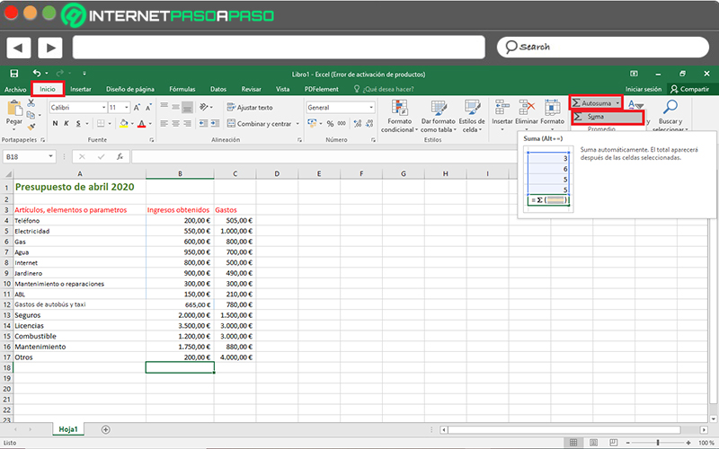The image size is (719, 449).
Task: Click the Paste (Pegar) clipboard icon
Action: (14, 108)
